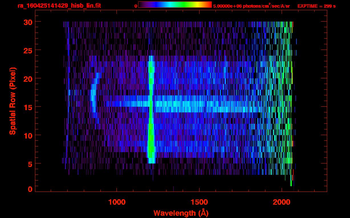
Task: Click the 5.00000e+06 photons units label
Action: tap(251, 6)
